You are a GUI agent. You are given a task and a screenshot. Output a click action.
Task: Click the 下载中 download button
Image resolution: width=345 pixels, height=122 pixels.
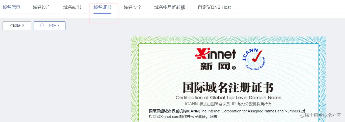50,26
